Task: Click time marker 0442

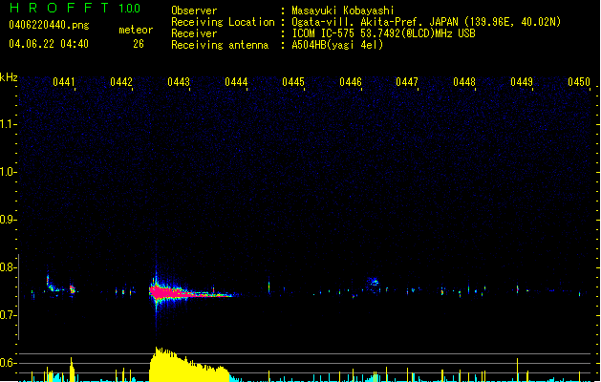Action: point(121,82)
